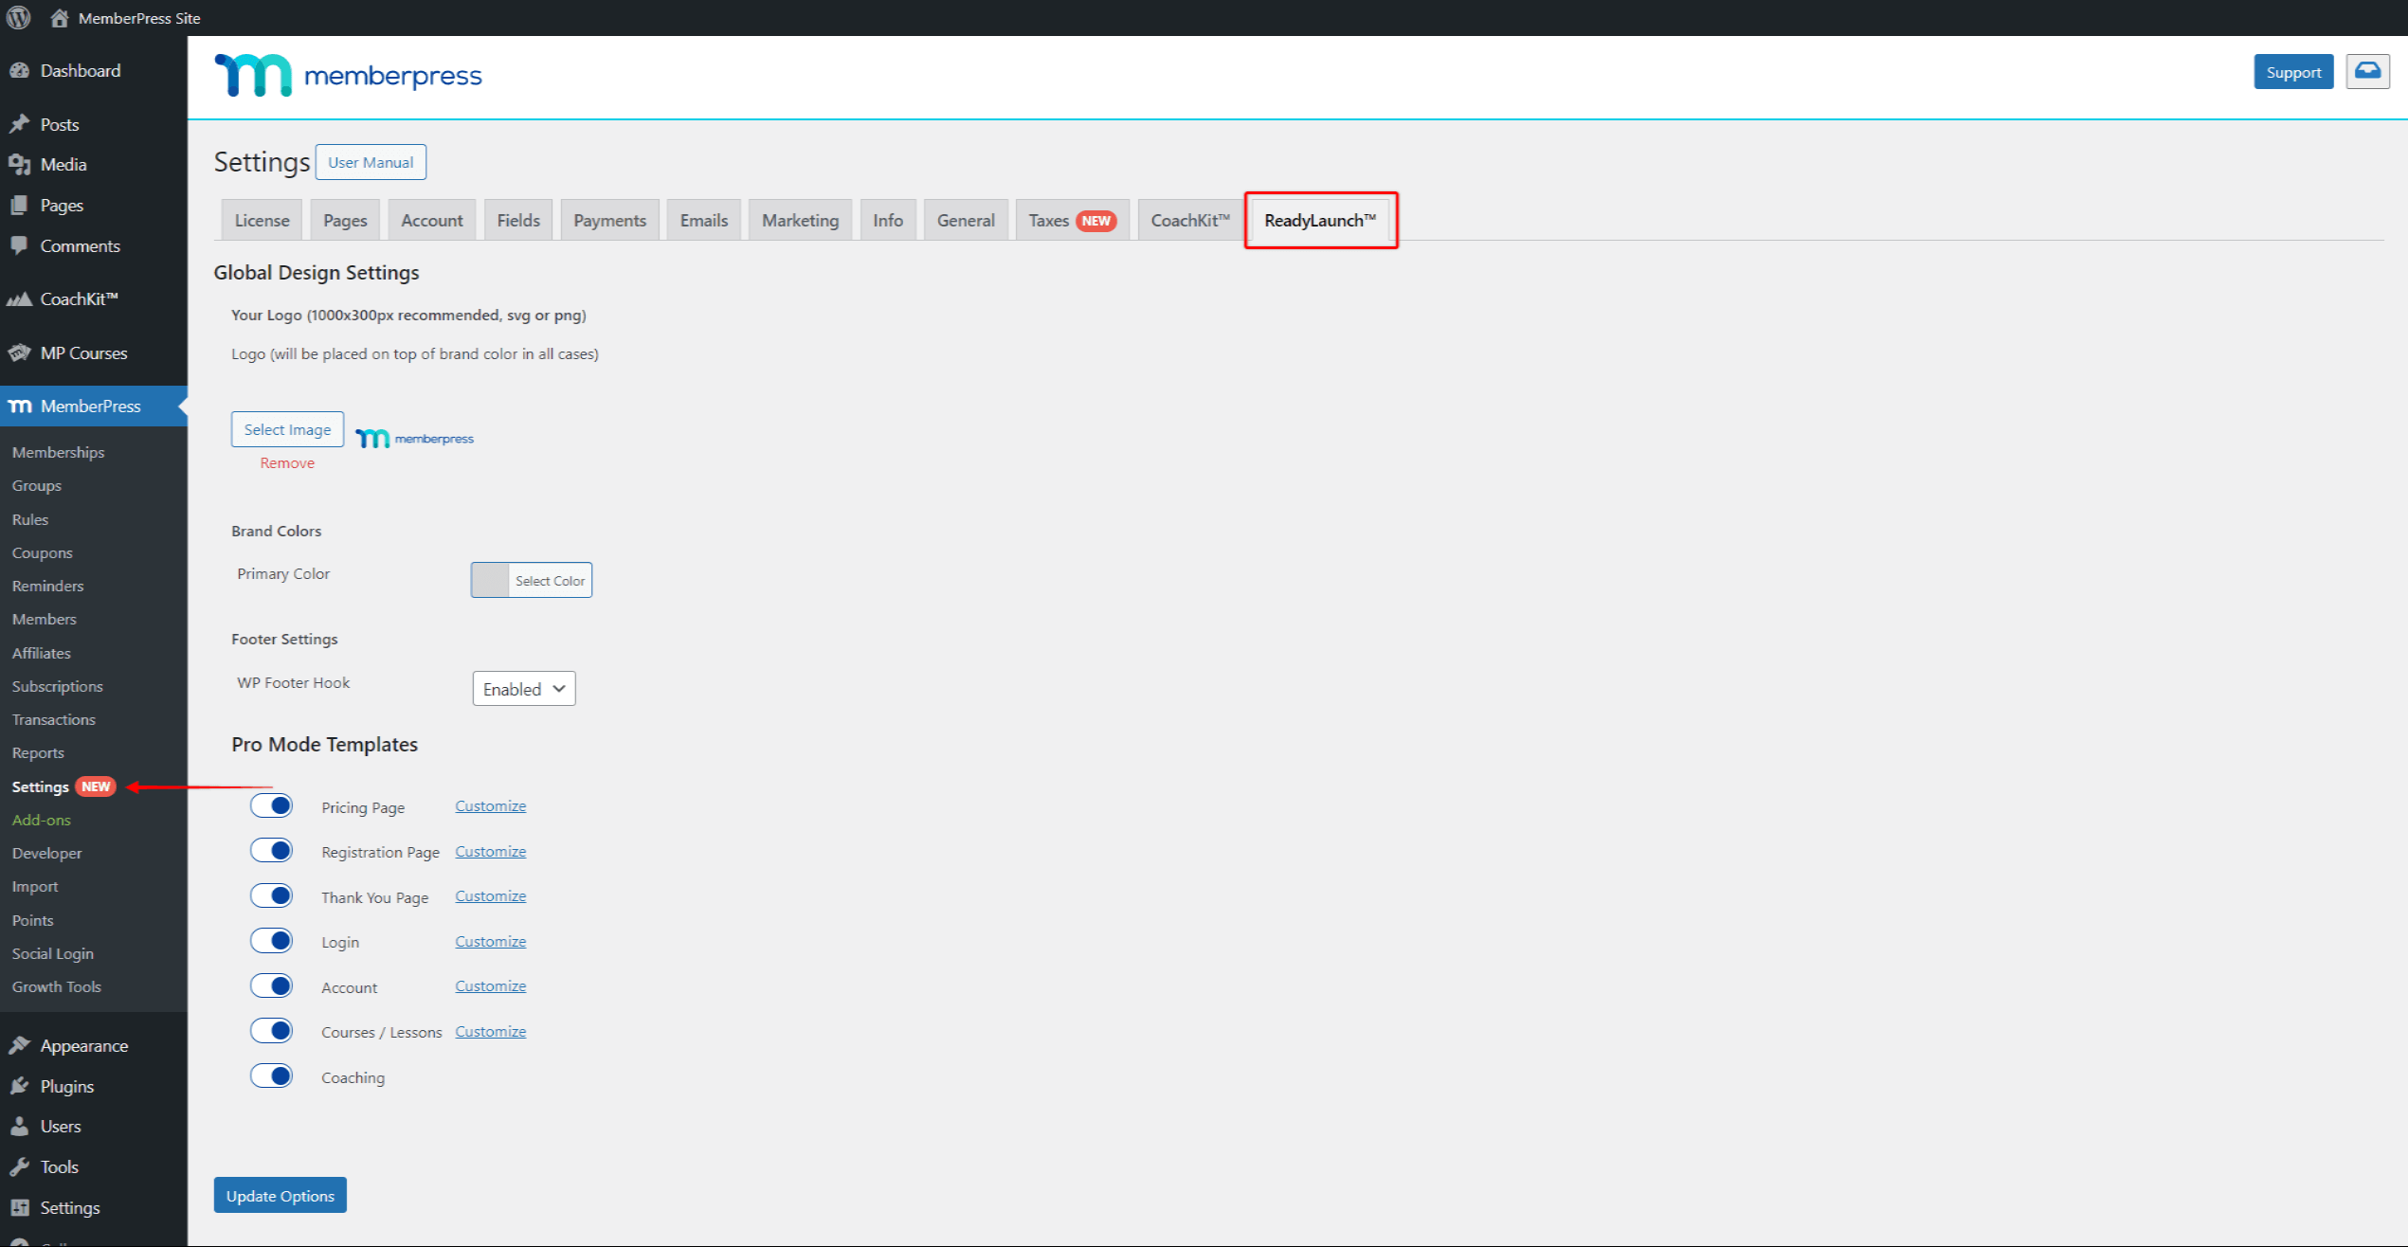Toggle the Pricing Page pro template
Screen dimensions: 2408x1247
[x=272, y=804]
